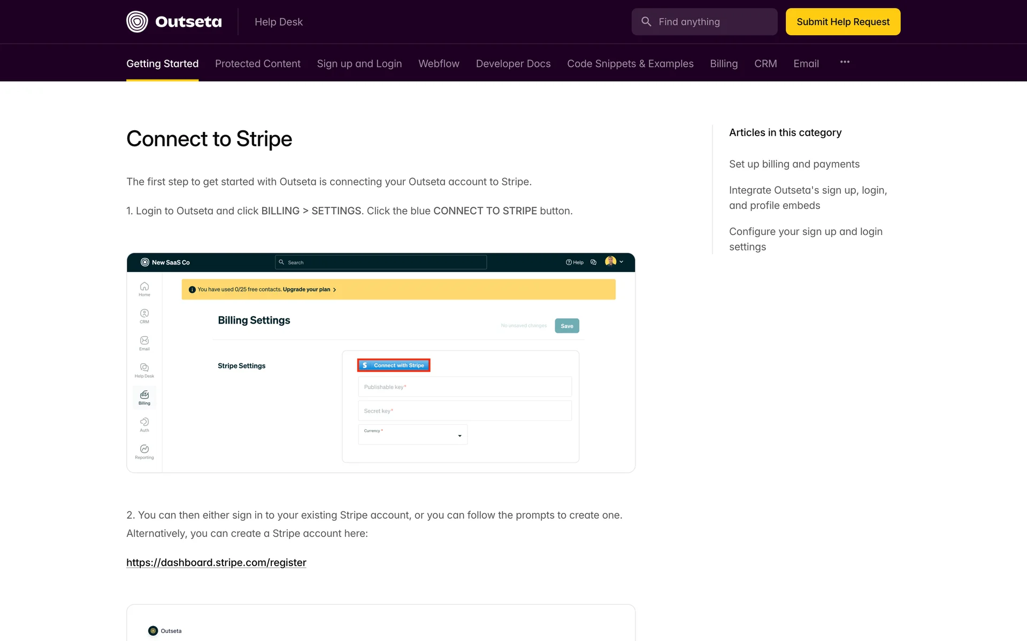The height and width of the screenshot is (641, 1027).
Task: Select Code Snippets & Examples tab
Action: click(x=630, y=64)
